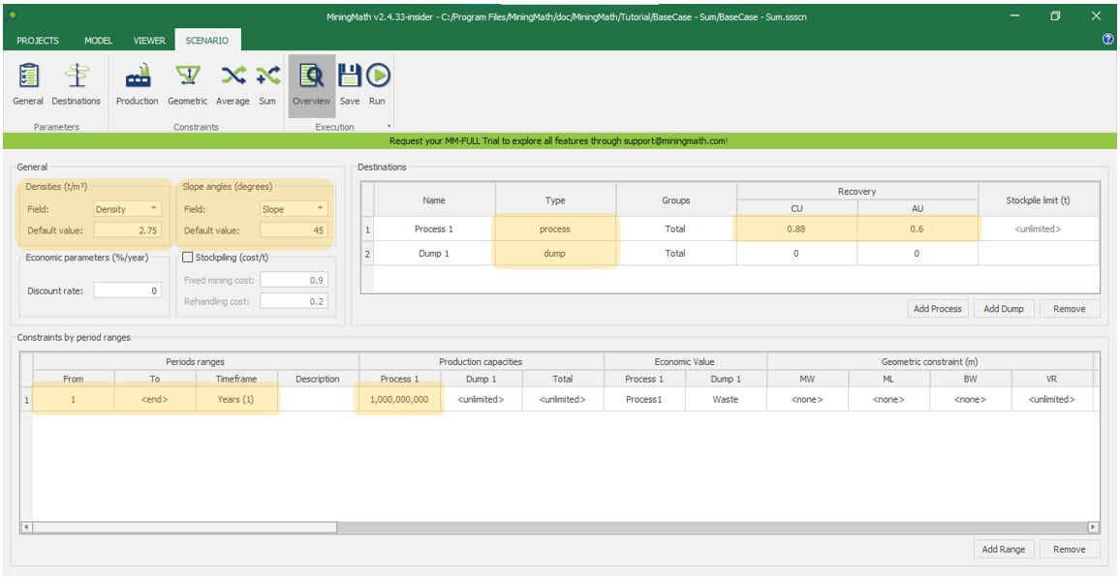1120x581 pixels.
Task: Switch to the PROJECTS tab
Action: [38, 41]
